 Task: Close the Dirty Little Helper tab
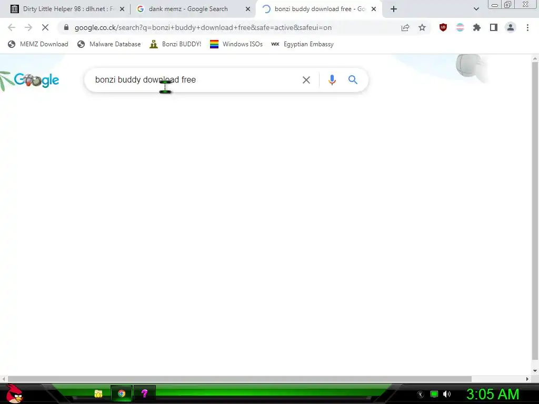point(122,9)
